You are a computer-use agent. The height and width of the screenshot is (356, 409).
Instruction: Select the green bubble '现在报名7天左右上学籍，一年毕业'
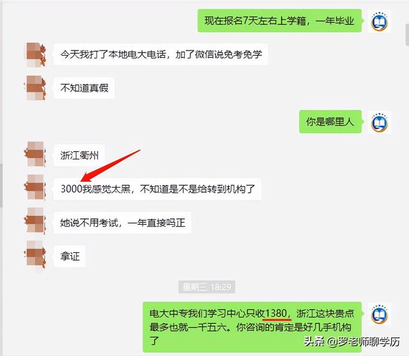click(280, 20)
